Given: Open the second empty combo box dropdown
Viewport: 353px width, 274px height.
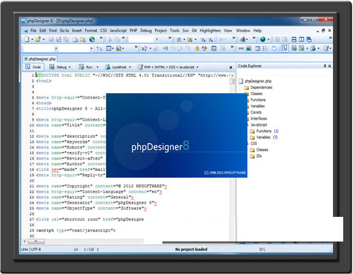Looking at the screenshot, I should pos(91,48).
